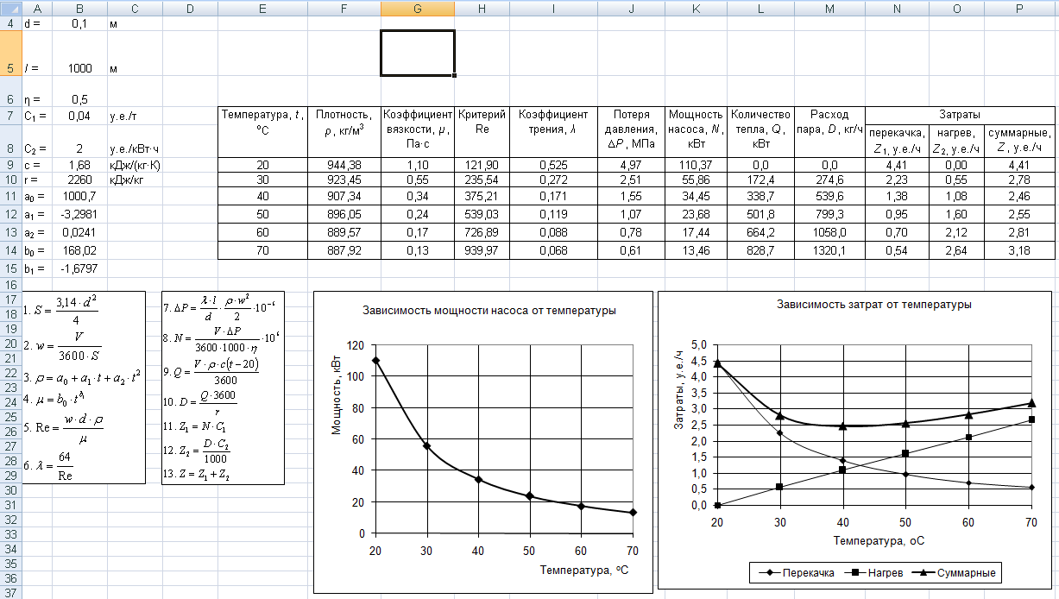This screenshot has width=1059, height=599.
Task: Select the Затраты, у.е./ч axis title
Action: [678, 390]
